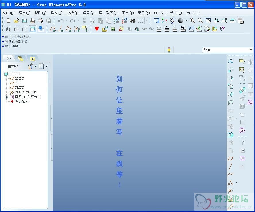Image resolution: width=255 pixels, height=212 pixels.
Task: Select the Revolve tool in right toolbar
Action: pyautogui.click(x=230, y=78)
